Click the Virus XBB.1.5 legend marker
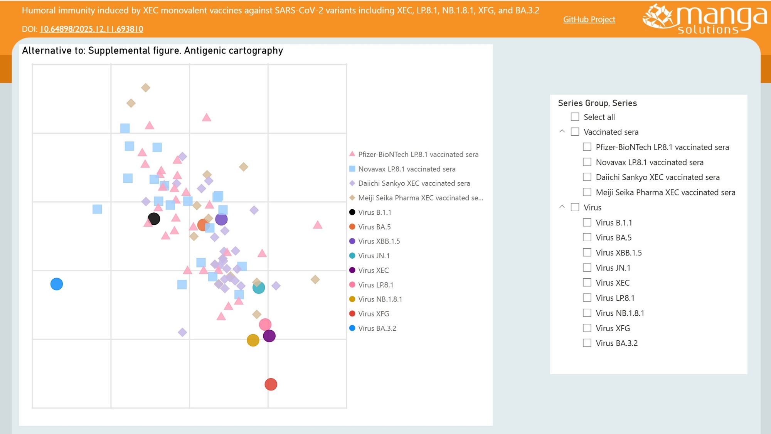This screenshot has height=434, width=771. click(x=352, y=241)
